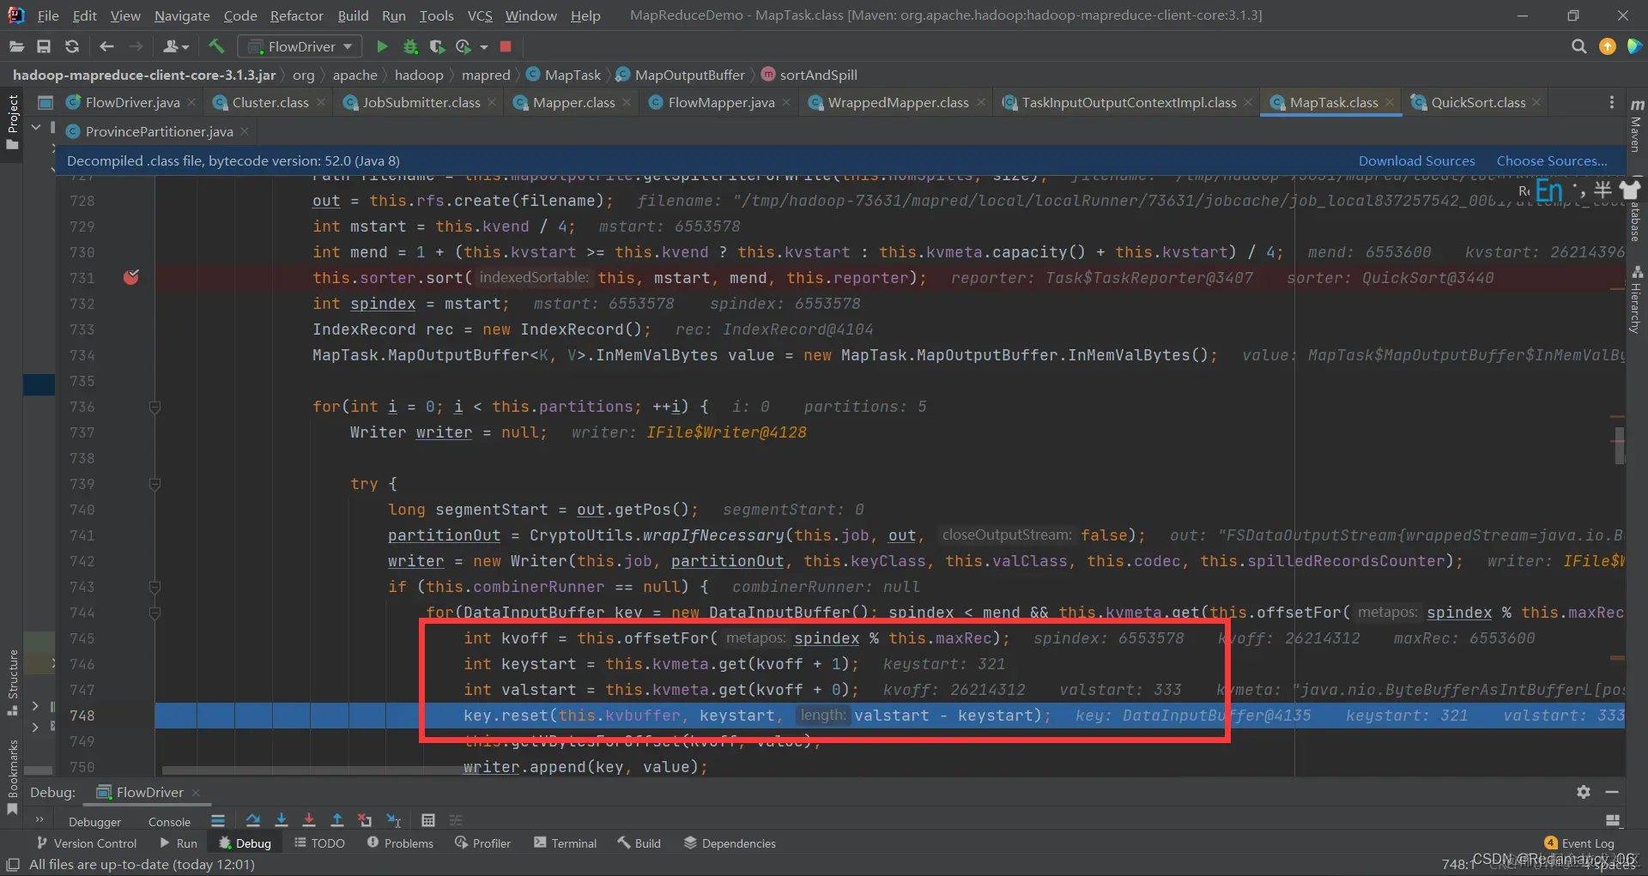Collapse the inner for loop at line 744
The width and height of the screenshot is (1648, 876).
(154, 613)
